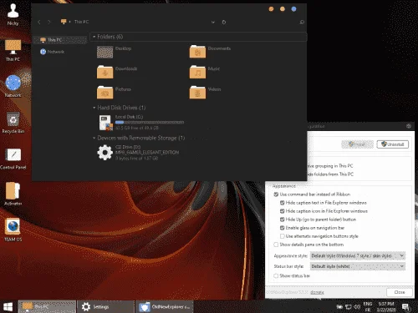Image resolution: width=418 pixels, height=313 pixels.
Task: Open the Network desktop icon
Action: (13, 86)
